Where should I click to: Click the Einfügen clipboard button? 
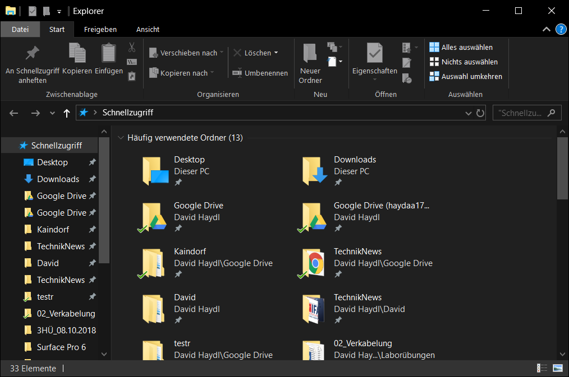coord(108,59)
